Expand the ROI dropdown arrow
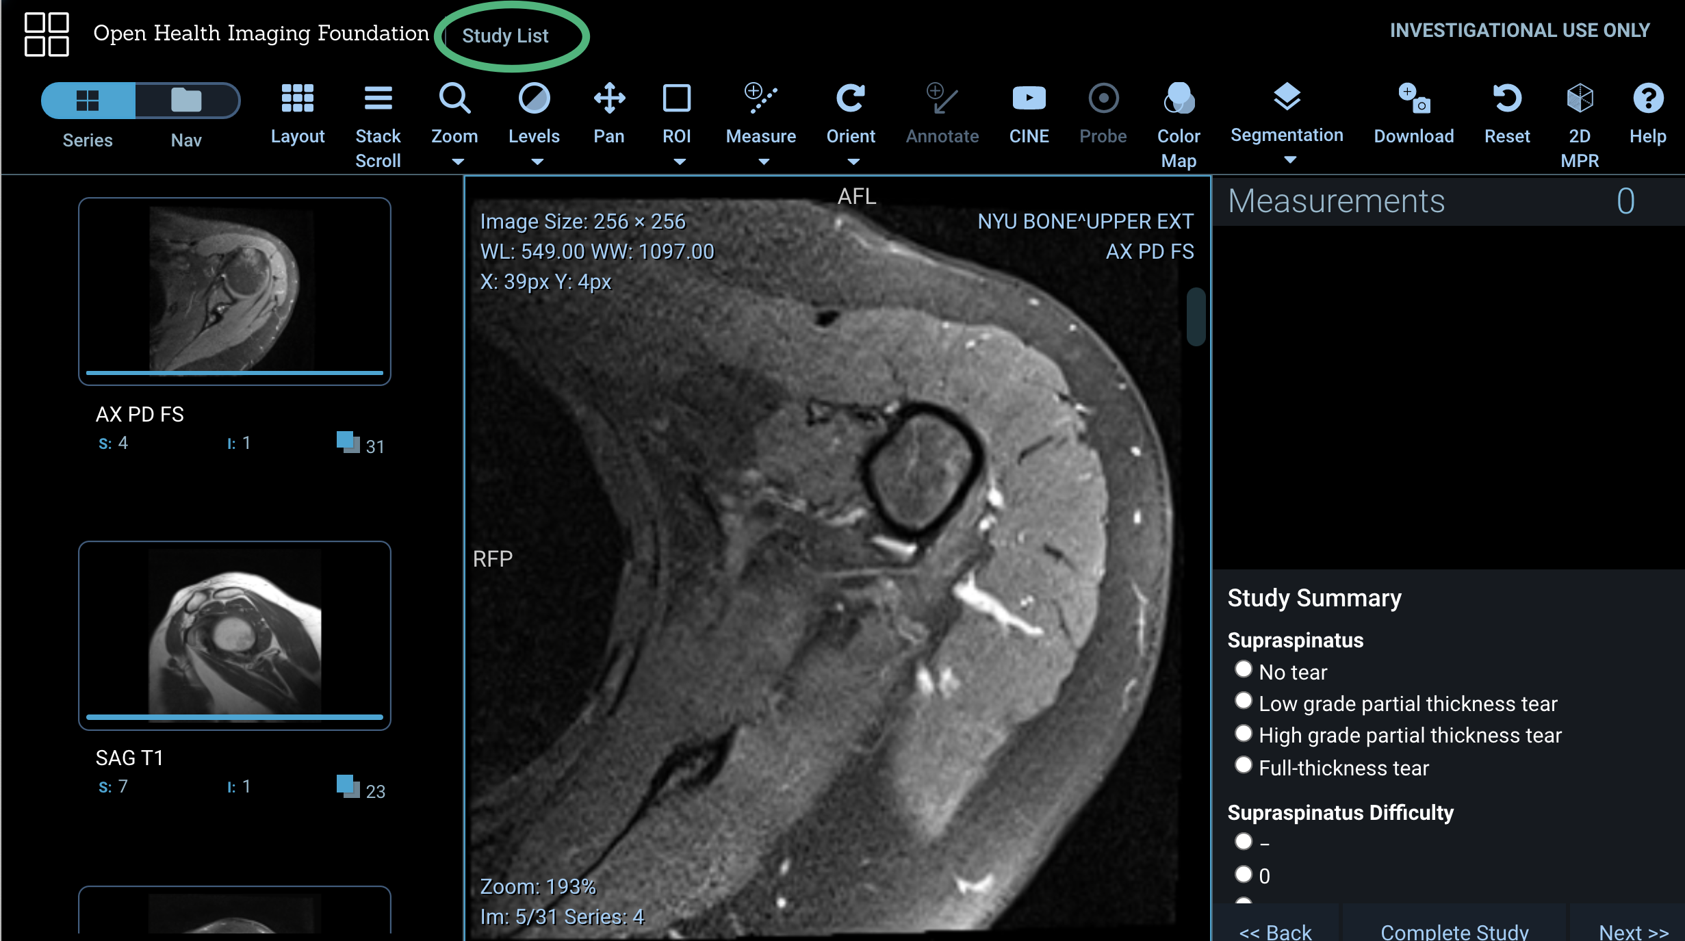 click(x=680, y=162)
